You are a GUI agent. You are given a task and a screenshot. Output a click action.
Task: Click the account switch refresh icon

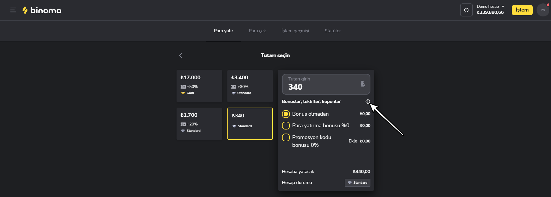coord(466,10)
